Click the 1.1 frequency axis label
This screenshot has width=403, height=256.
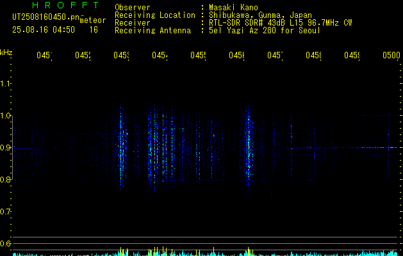5,83
